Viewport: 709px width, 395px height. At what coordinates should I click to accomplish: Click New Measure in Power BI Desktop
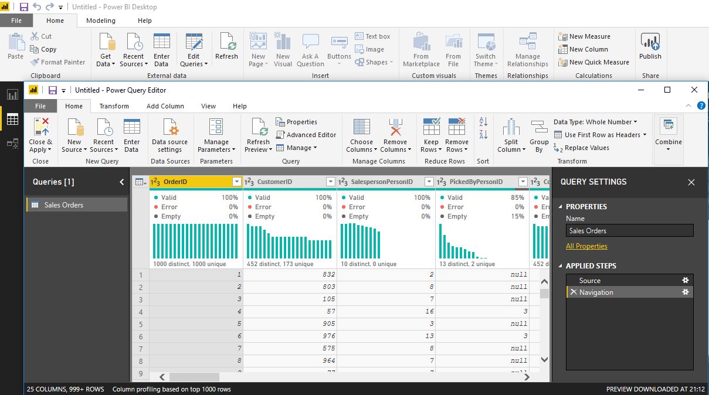click(x=584, y=36)
